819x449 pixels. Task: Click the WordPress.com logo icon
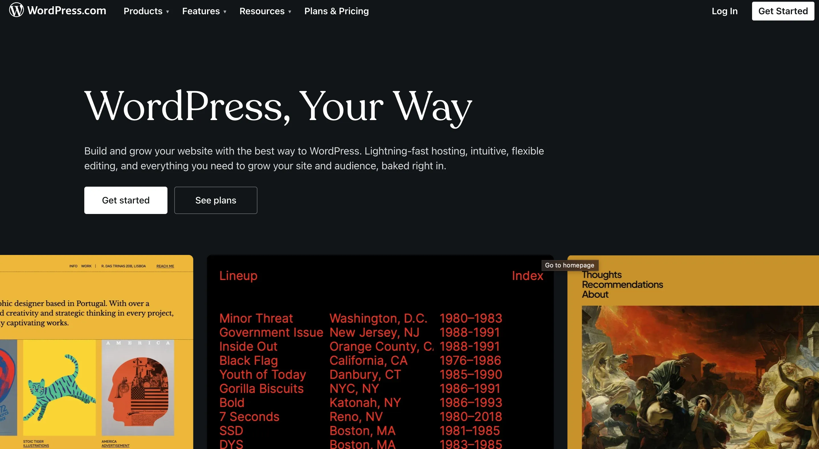(15, 10)
